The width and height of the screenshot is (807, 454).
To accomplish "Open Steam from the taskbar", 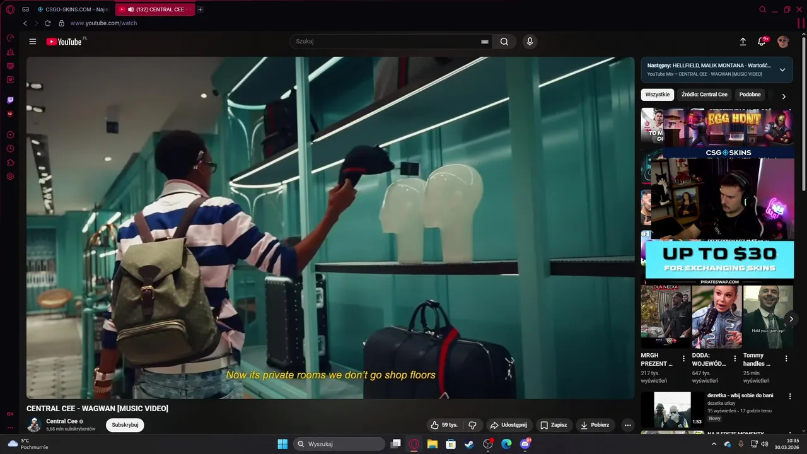I will pos(469,444).
